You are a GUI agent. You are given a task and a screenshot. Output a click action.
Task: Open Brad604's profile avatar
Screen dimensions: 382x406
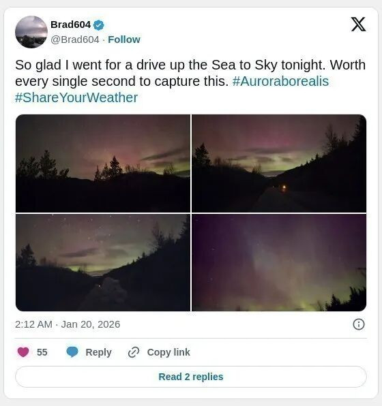[31, 32]
